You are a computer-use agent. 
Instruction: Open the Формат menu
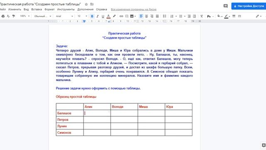tap(49, 9)
